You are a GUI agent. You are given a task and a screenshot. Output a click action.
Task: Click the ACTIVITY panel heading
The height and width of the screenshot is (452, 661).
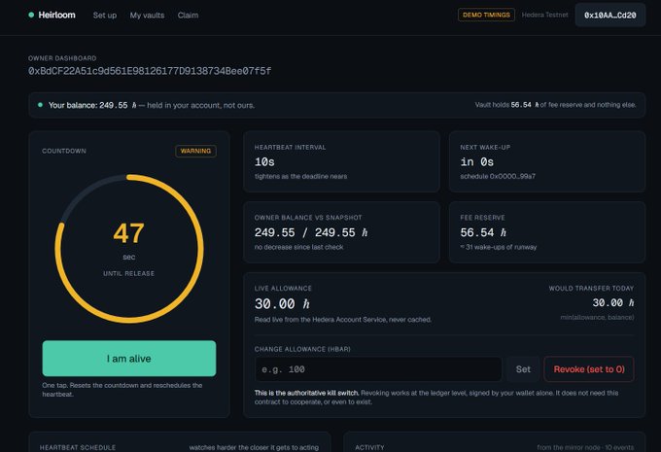click(x=369, y=447)
